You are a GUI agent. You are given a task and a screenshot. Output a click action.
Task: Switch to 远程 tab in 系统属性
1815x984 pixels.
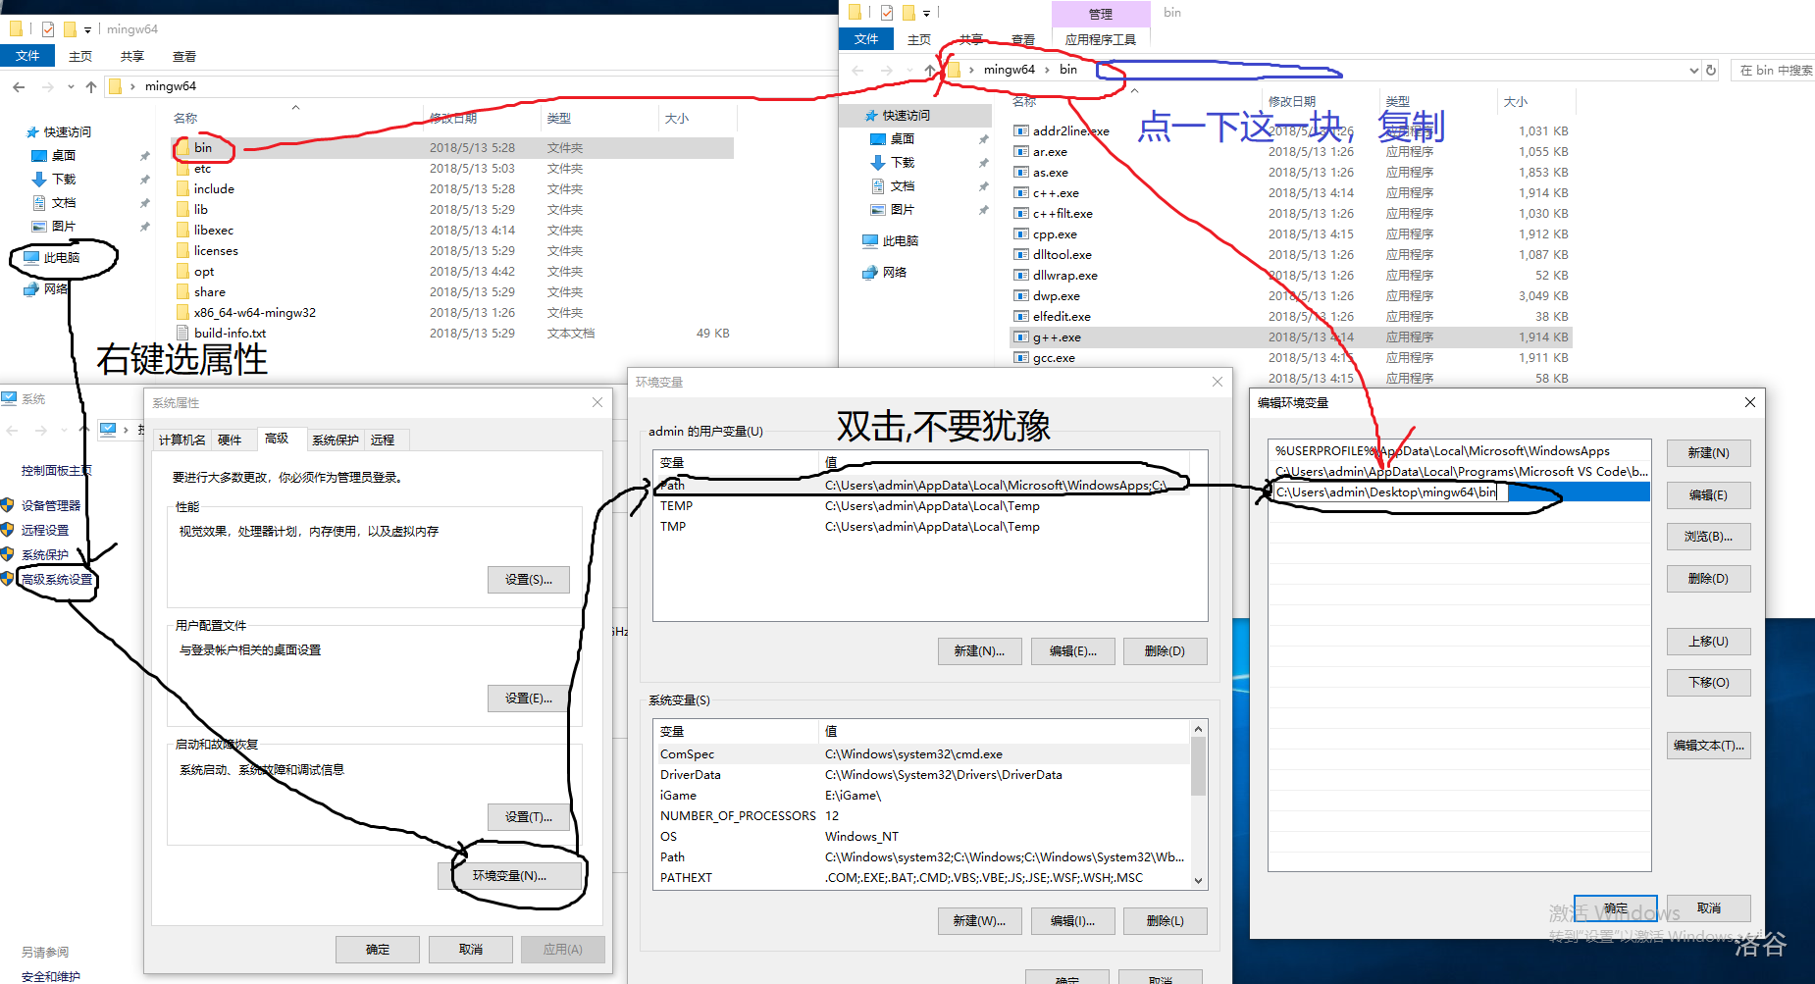(383, 440)
